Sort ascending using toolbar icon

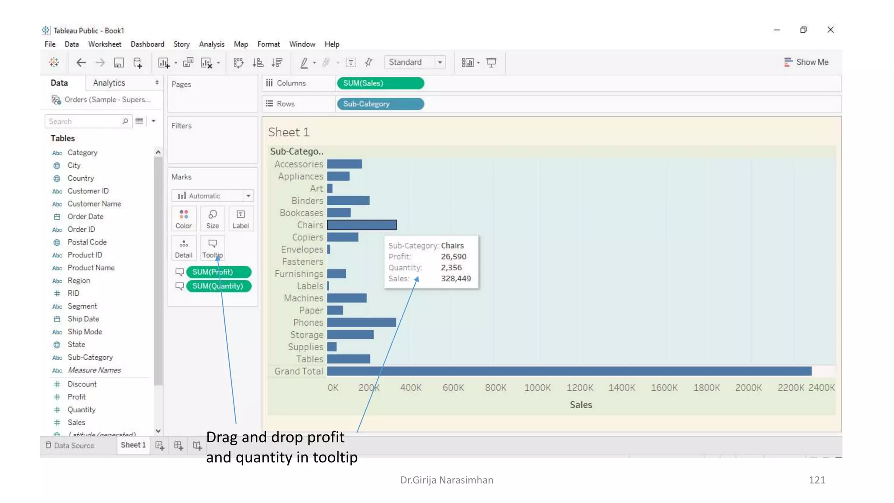(x=258, y=62)
